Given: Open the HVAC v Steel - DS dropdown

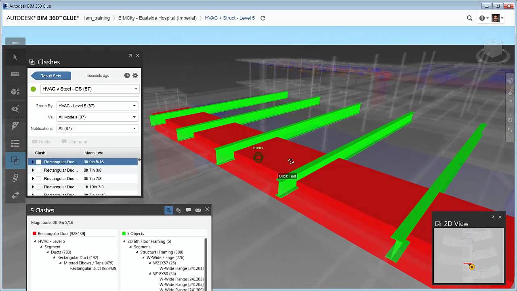Looking at the screenshot, I should (136, 89).
